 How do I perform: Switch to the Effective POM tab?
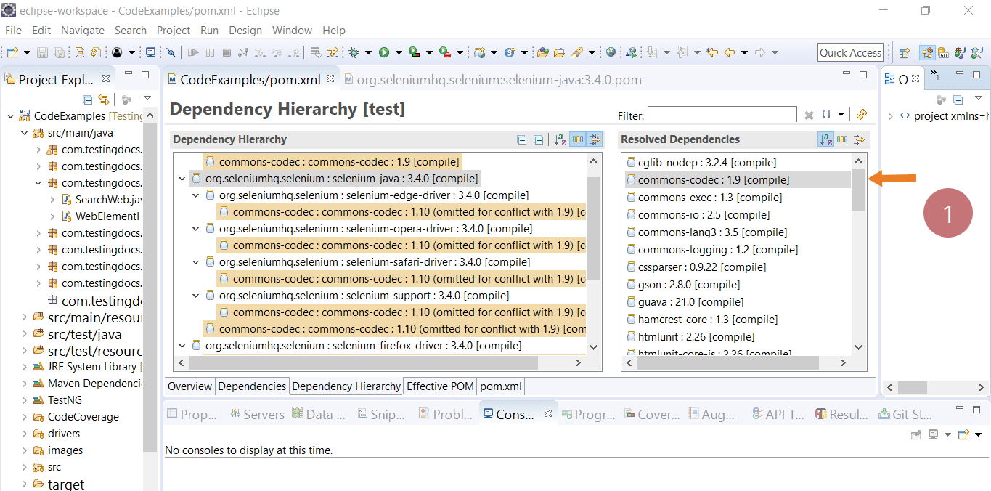click(x=439, y=386)
